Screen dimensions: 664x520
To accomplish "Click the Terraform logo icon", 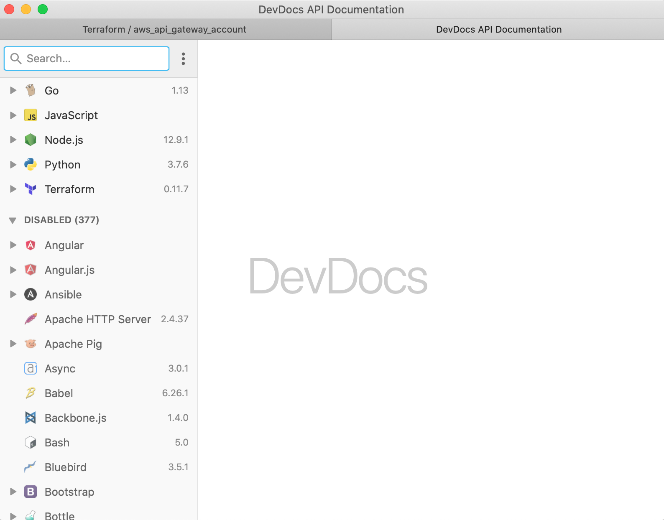I will pos(31,189).
